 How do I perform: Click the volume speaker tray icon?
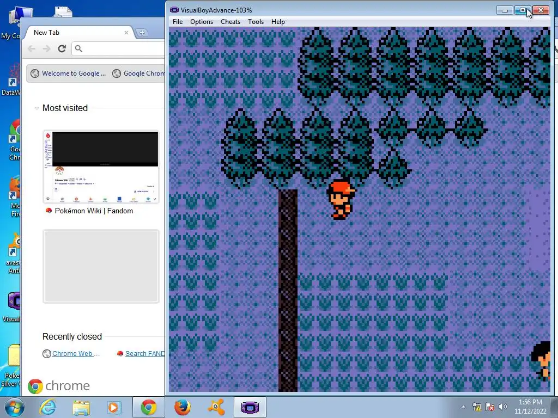[x=503, y=407]
